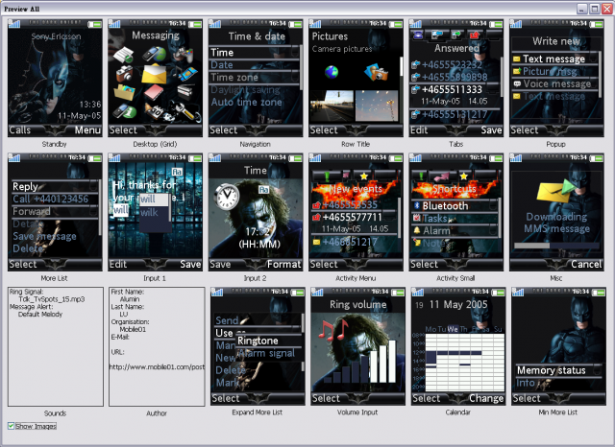
Task: Click the globe icon in Row Title preview
Action: pyautogui.click(x=332, y=72)
